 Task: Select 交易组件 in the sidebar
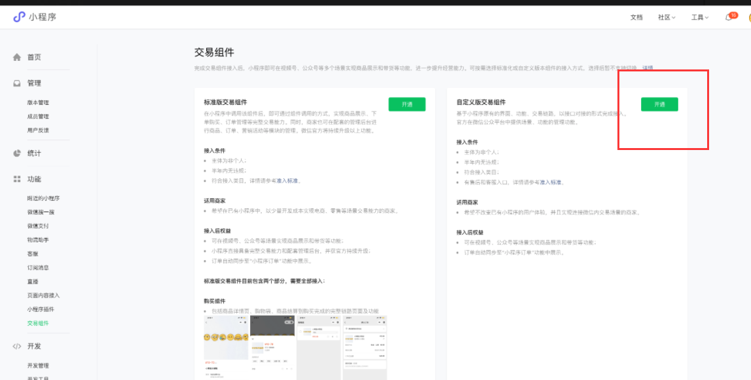click(38, 323)
